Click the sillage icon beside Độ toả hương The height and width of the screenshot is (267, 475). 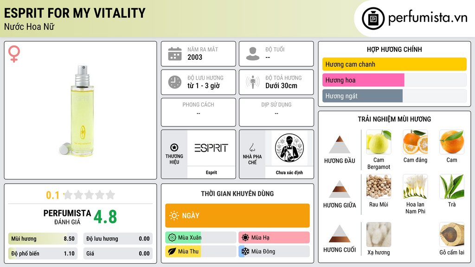tap(253, 82)
